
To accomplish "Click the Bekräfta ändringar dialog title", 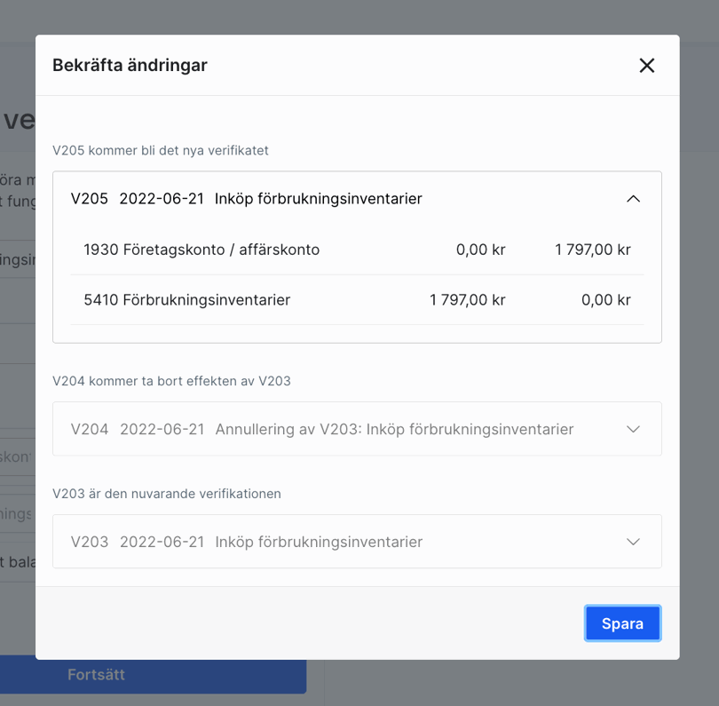I will pos(130,65).
